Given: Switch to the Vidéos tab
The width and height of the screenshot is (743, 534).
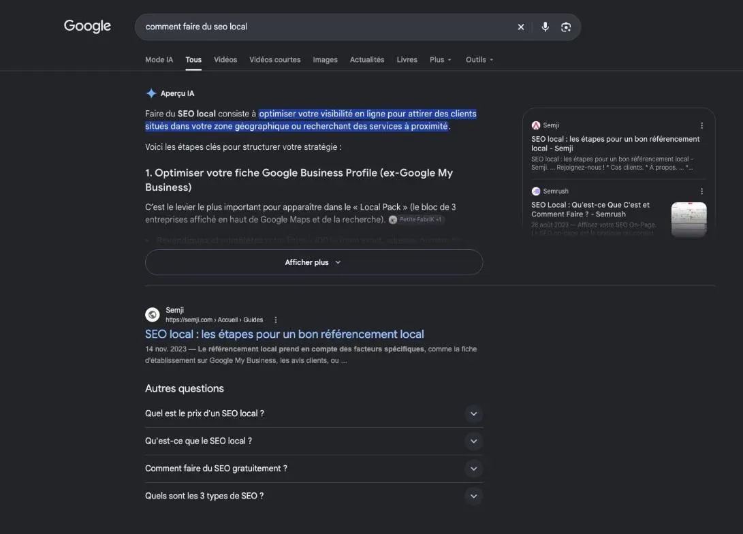Looking at the screenshot, I should [x=225, y=60].
